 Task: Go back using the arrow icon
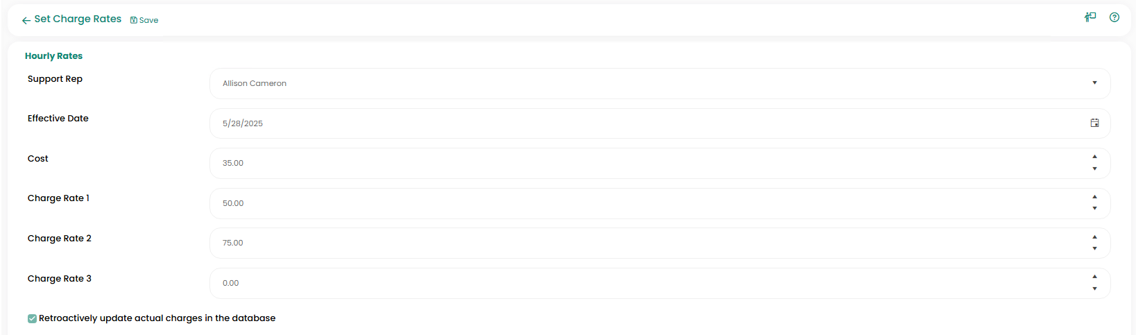pos(26,20)
